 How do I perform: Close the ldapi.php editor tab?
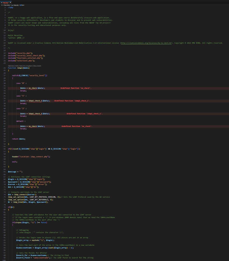[x=10, y=2]
